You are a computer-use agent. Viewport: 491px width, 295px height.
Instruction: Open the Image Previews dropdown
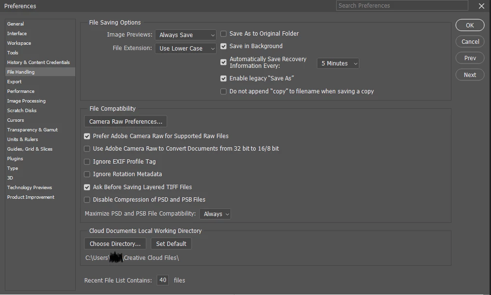tap(186, 35)
